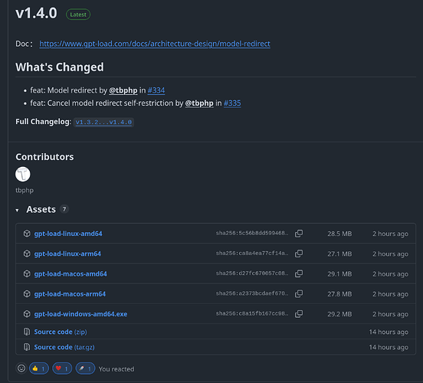
Task: Click package icon beside gpt-load-macos-amd64
Action: click(27, 273)
